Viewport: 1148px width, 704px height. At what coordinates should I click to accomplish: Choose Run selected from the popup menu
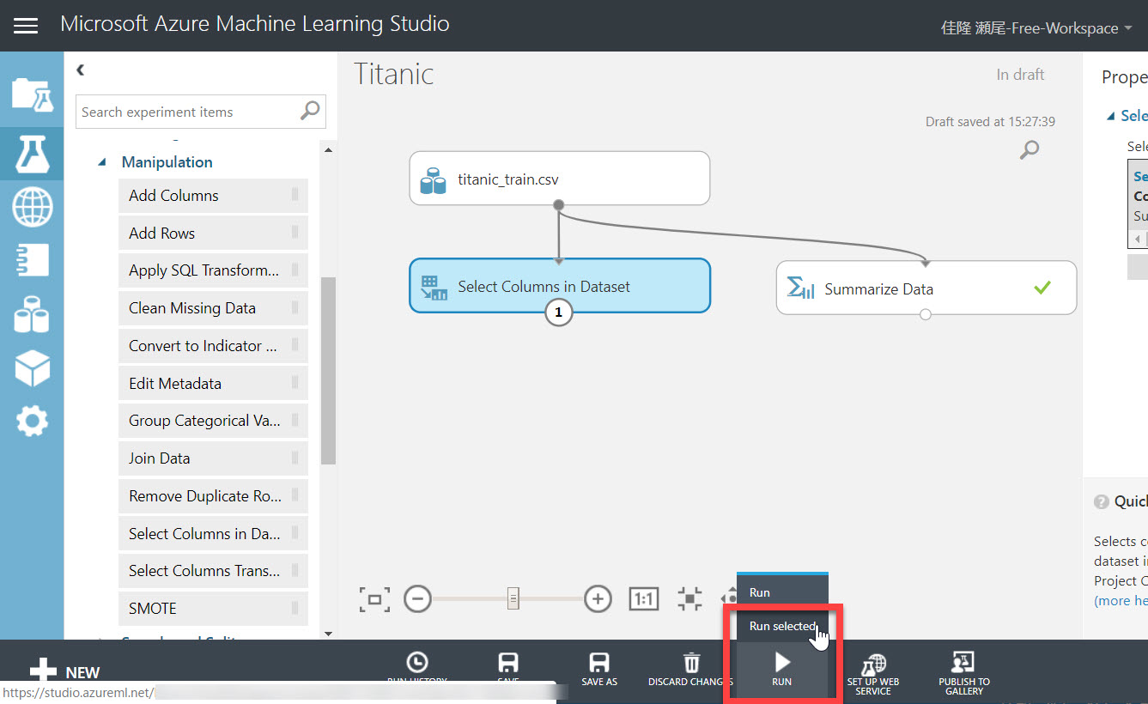[782, 626]
